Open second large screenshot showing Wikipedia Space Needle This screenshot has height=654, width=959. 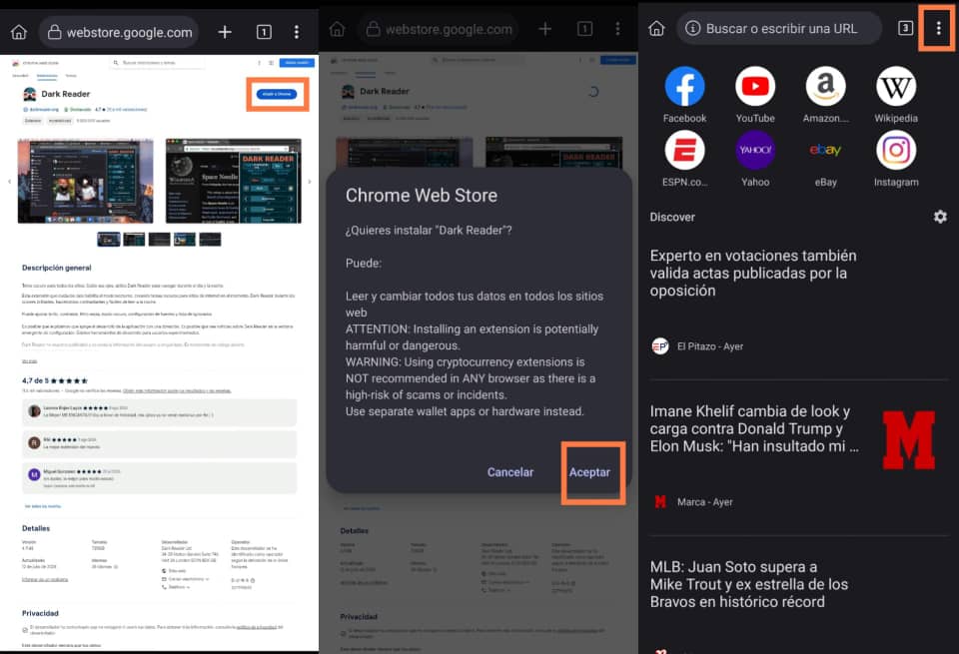(234, 181)
